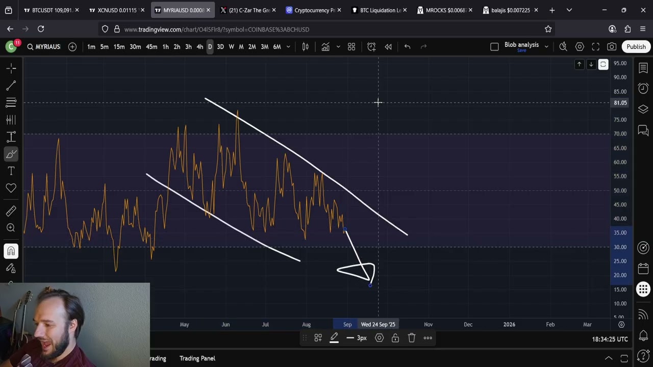Change drawing line color pencil swatch
Viewport: 653px width, 367px height.
(x=334, y=337)
